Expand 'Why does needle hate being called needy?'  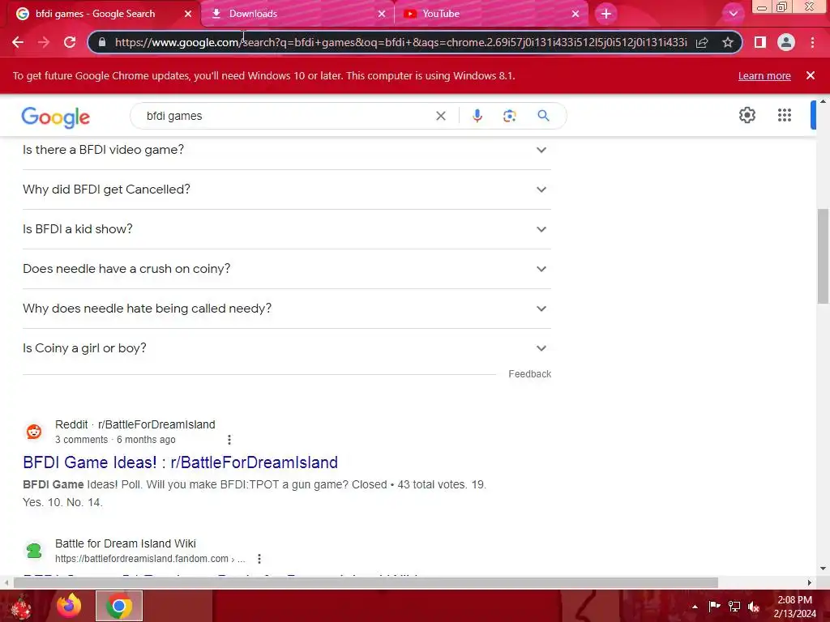coord(287,309)
